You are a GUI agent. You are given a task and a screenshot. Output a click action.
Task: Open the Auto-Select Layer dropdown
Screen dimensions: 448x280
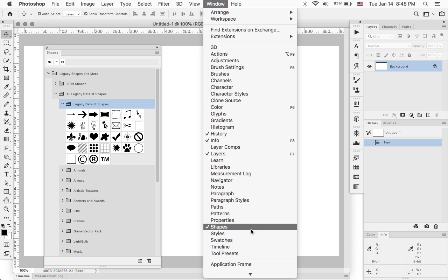point(72,14)
